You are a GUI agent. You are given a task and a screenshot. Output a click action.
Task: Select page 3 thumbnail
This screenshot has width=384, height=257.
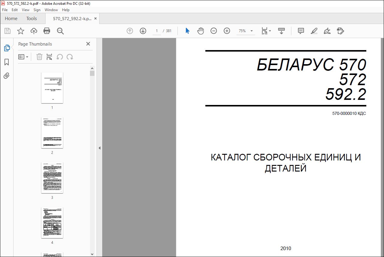[52, 178]
